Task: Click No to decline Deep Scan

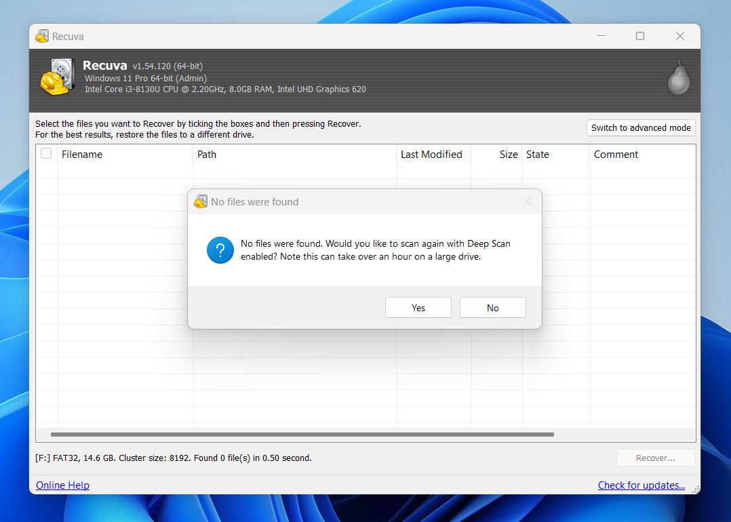Action: (x=492, y=308)
